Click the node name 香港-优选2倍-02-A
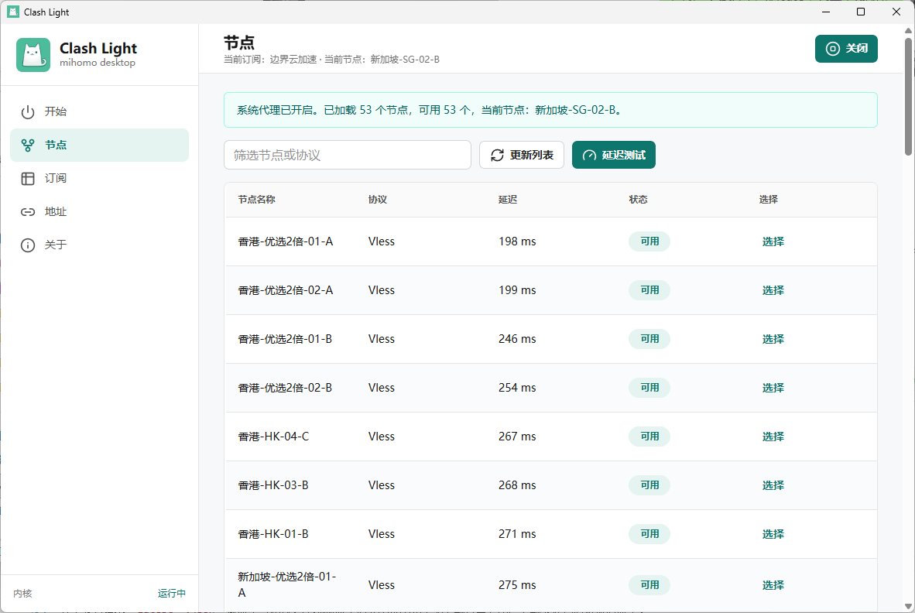This screenshot has width=915, height=613. tap(286, 290)
